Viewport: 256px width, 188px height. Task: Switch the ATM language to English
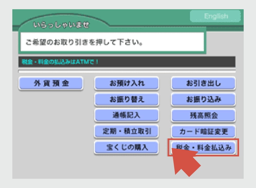(x=215, y=16)
